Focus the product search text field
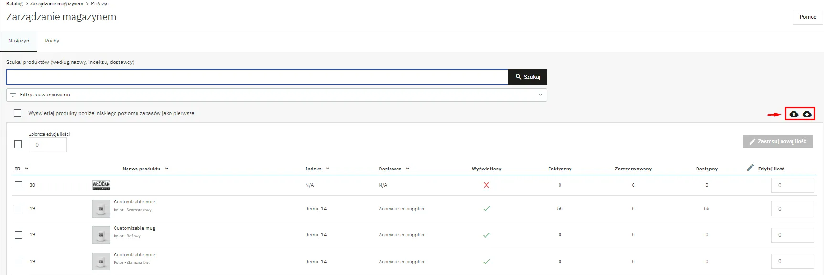This screenshot has height=275, width=824. (257, 77)
